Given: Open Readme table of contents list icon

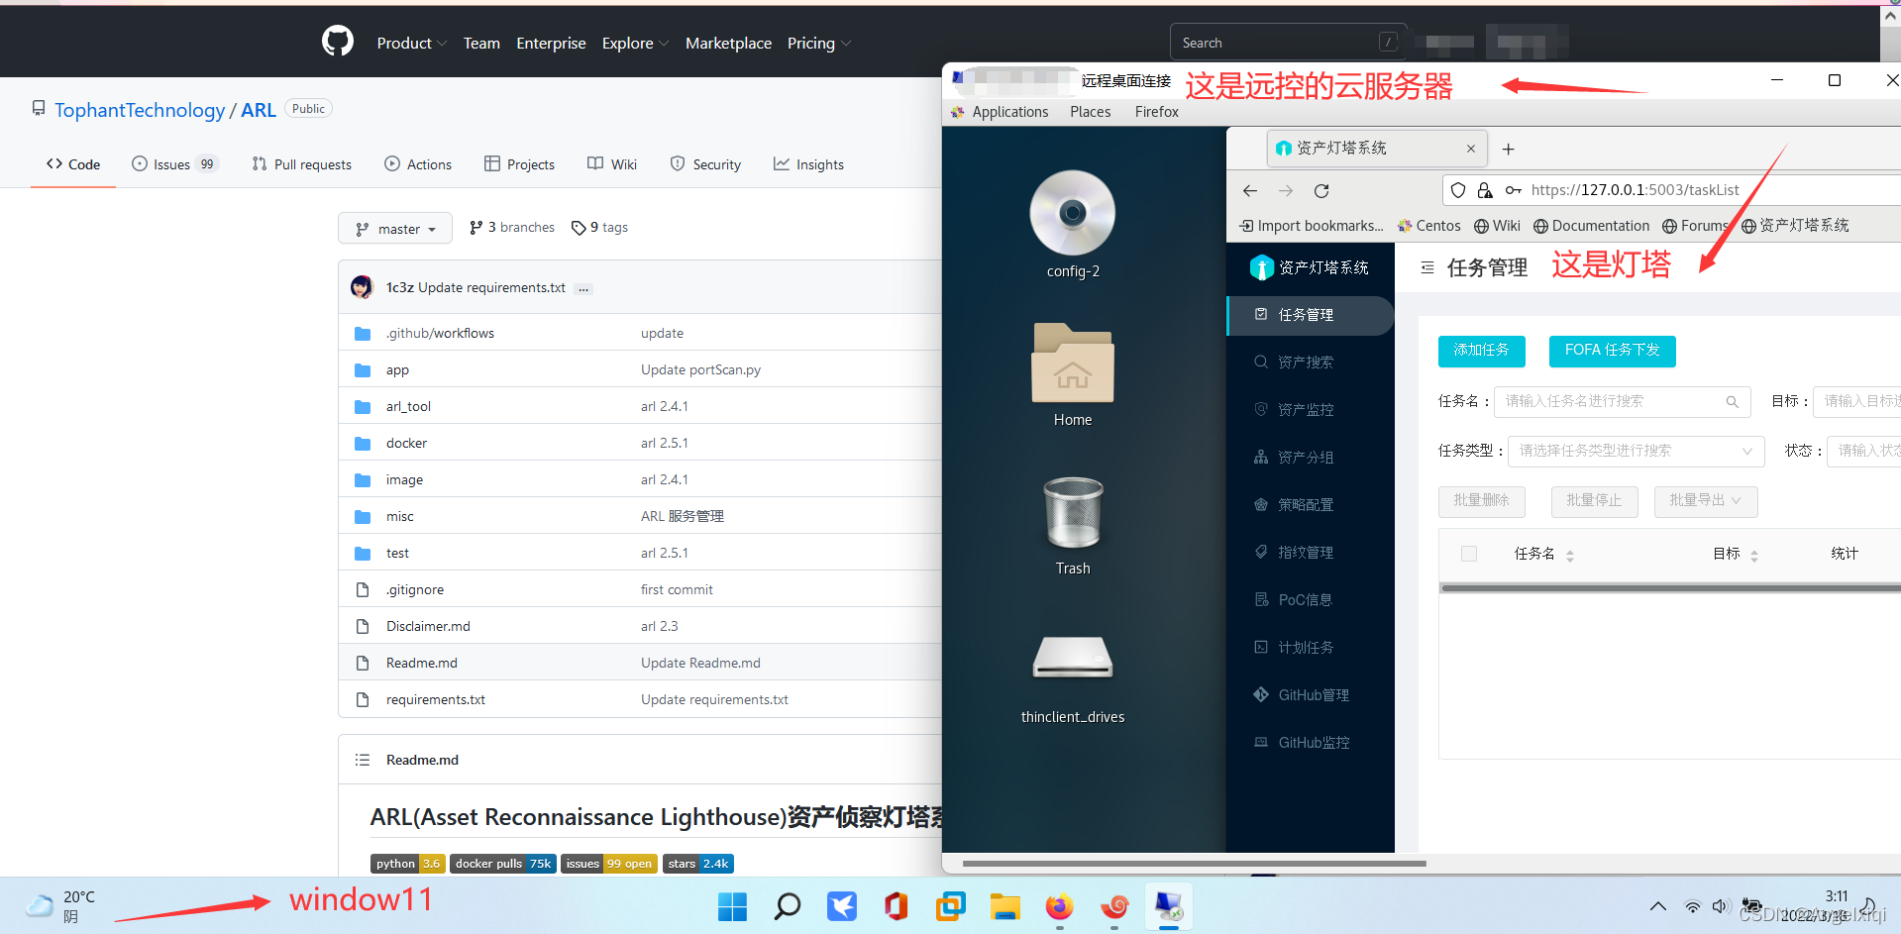Looking at the screenshot, I should click(x=363, y=760).
